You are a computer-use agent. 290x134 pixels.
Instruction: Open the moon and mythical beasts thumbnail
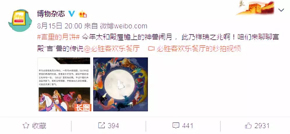pyautogui.click(x=121, y=84)
